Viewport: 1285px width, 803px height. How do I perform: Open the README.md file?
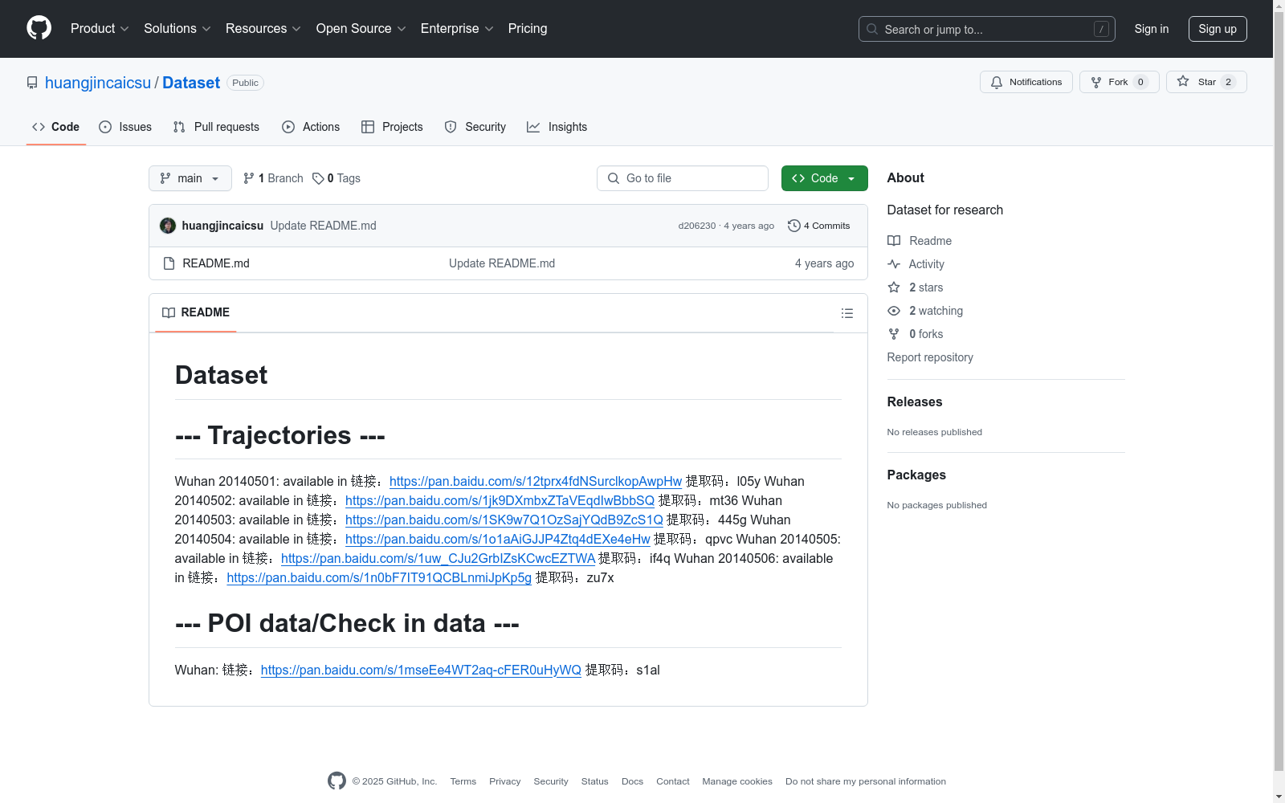point(216,263)
